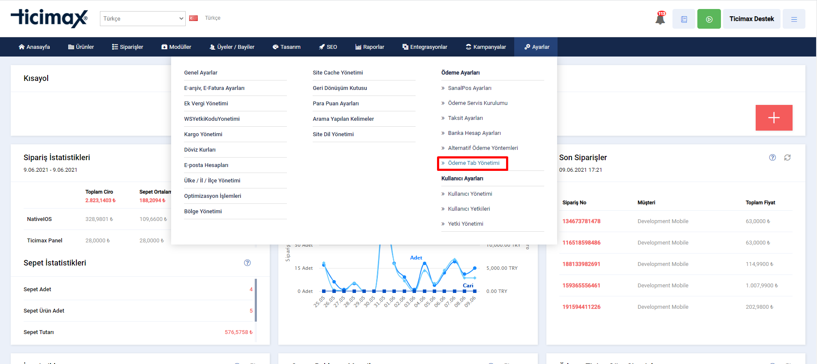817x364 pixels.
Task: Click the Ticimax Panel row label
Action: pyautogui.click(x=45, y=241)
